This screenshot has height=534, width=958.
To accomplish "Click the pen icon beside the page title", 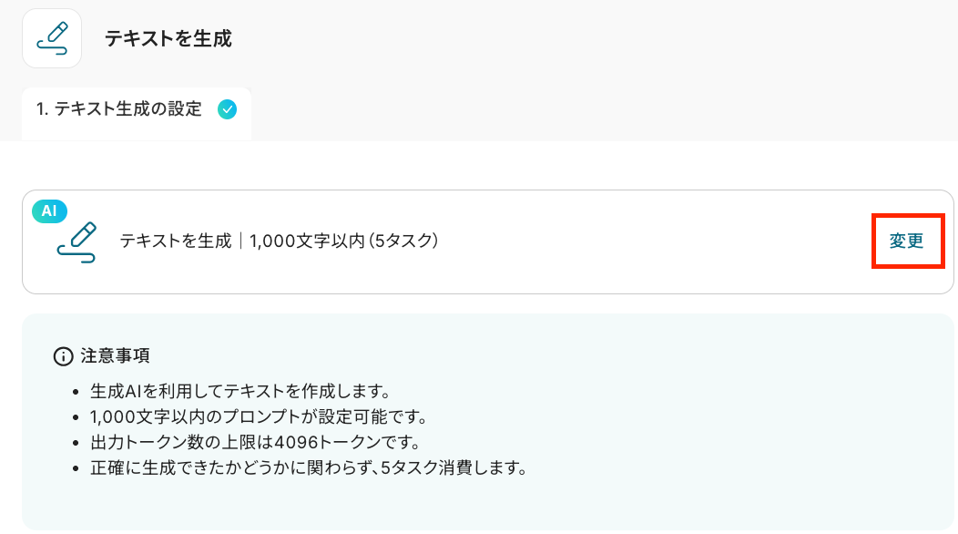I will pyautogui.click(x=52, y=39).
